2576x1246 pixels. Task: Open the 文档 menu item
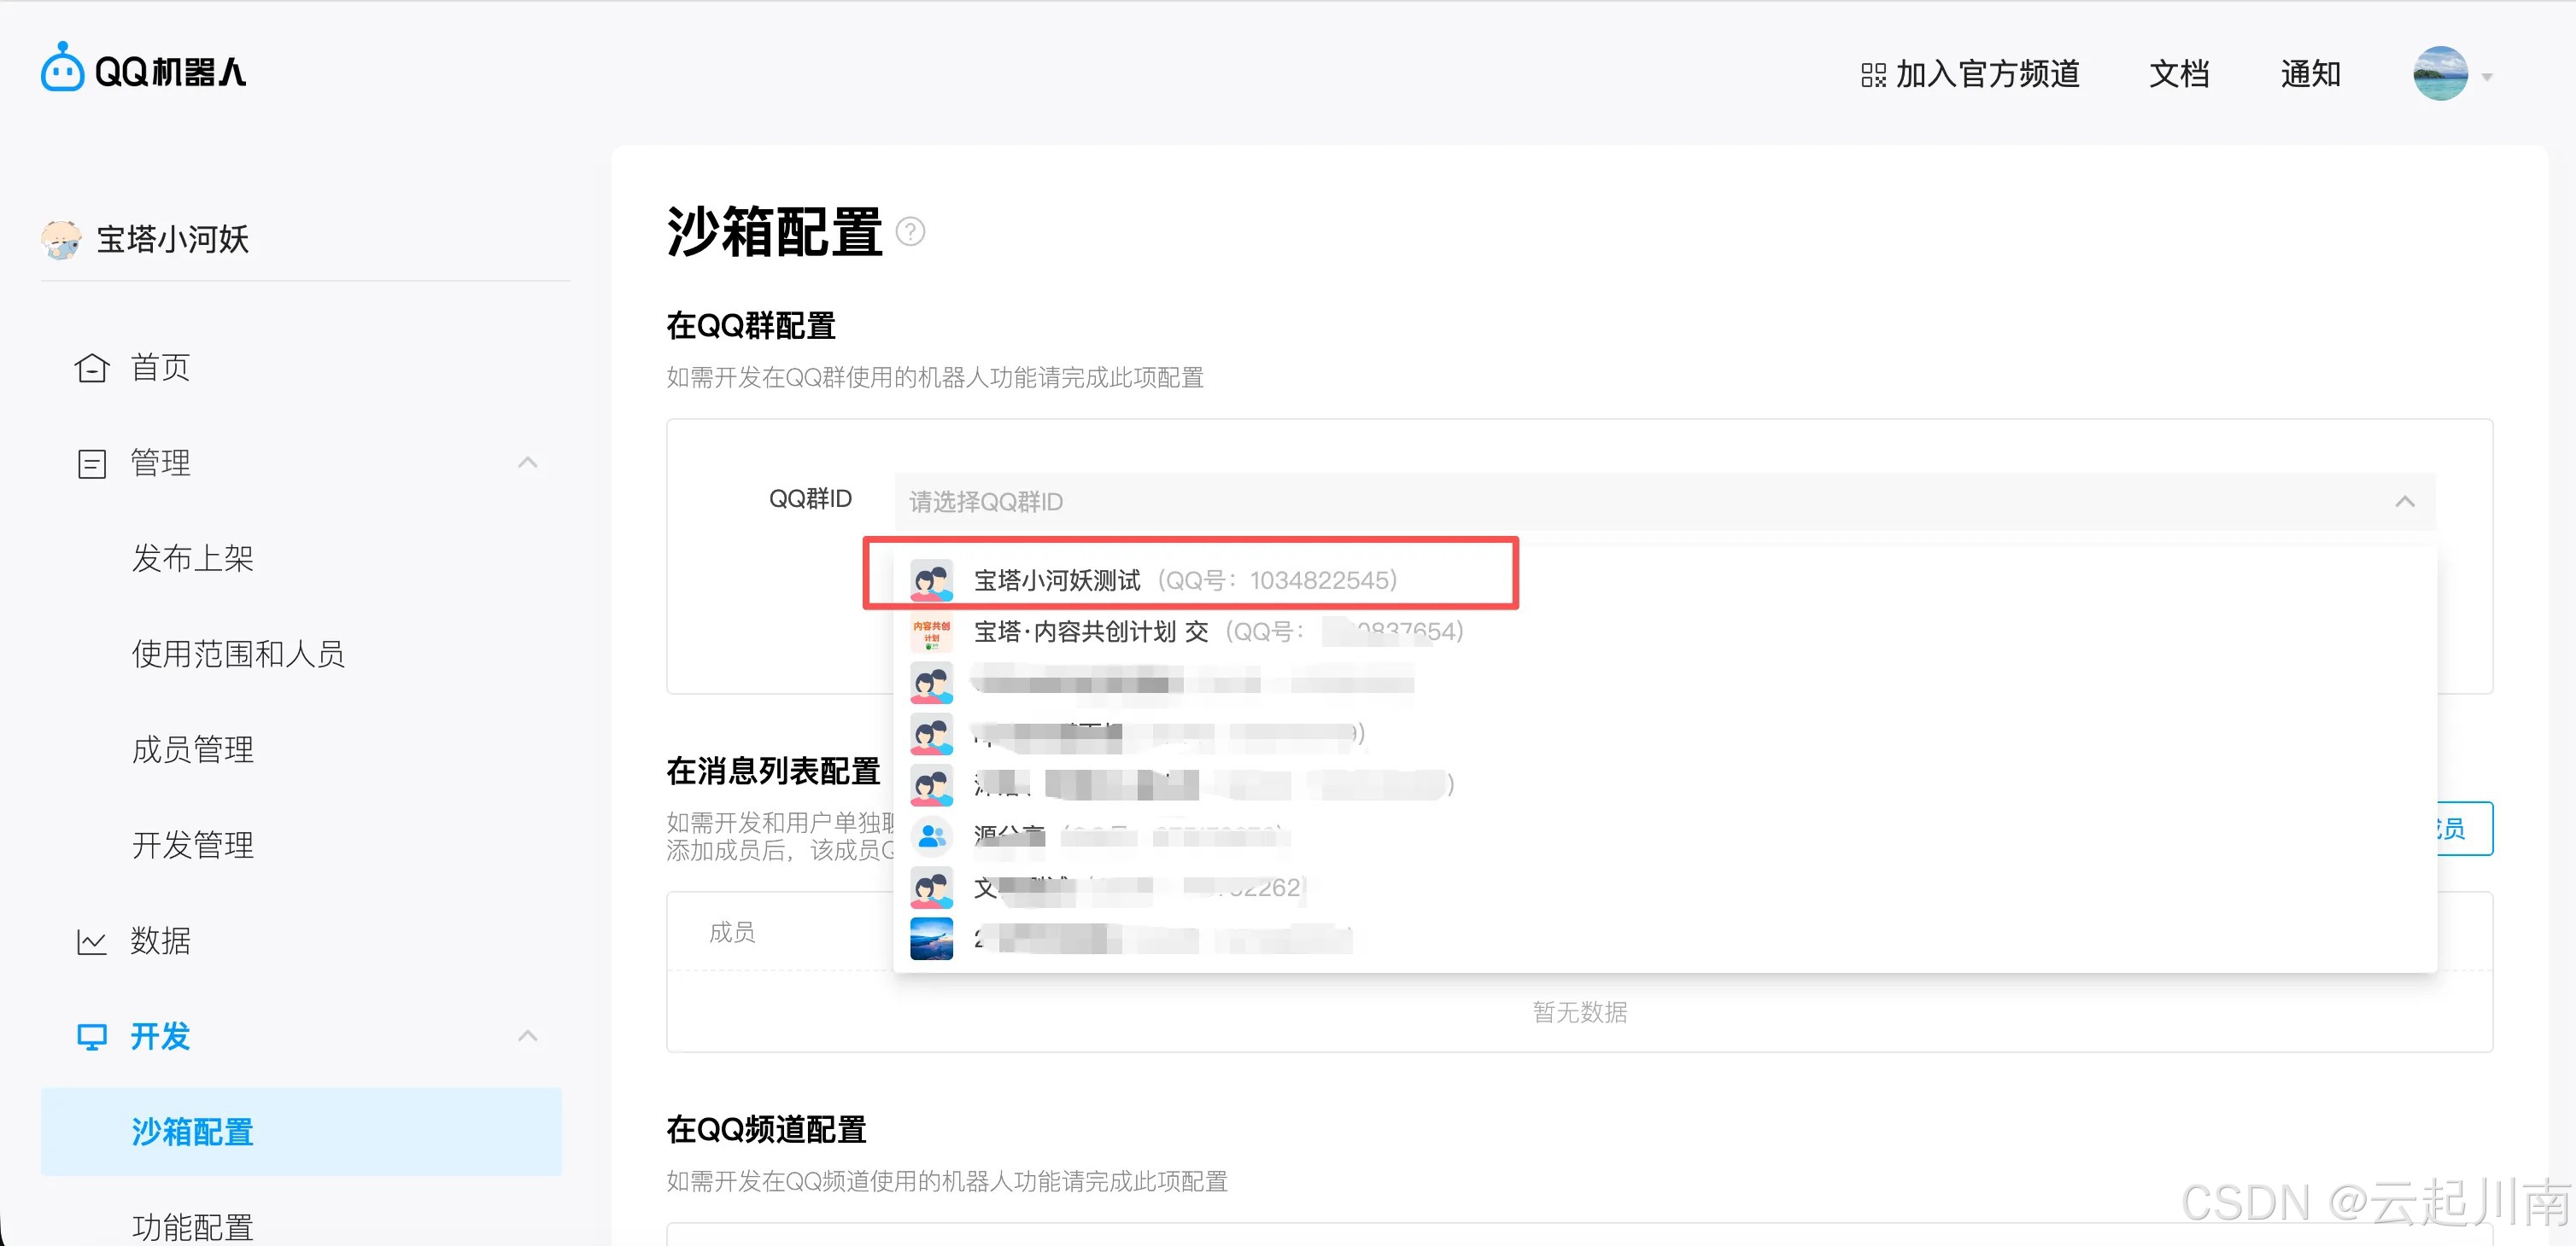(2179, 73)
